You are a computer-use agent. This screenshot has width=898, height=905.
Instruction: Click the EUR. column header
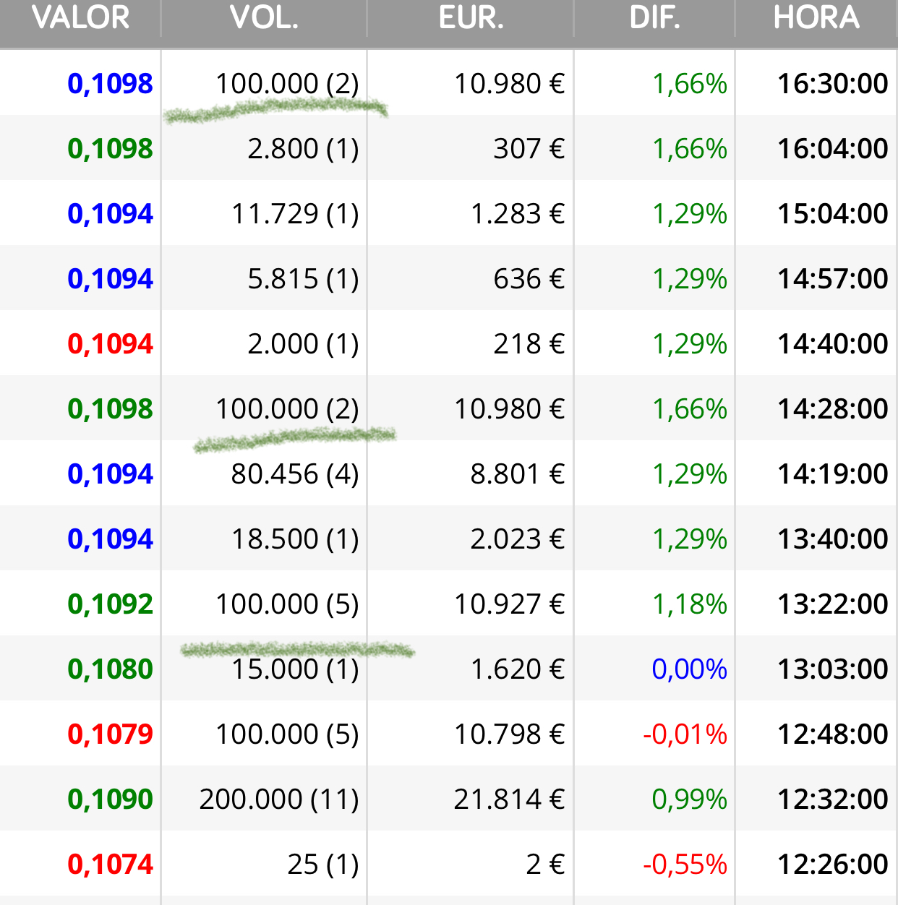click(x=471, y=17)
